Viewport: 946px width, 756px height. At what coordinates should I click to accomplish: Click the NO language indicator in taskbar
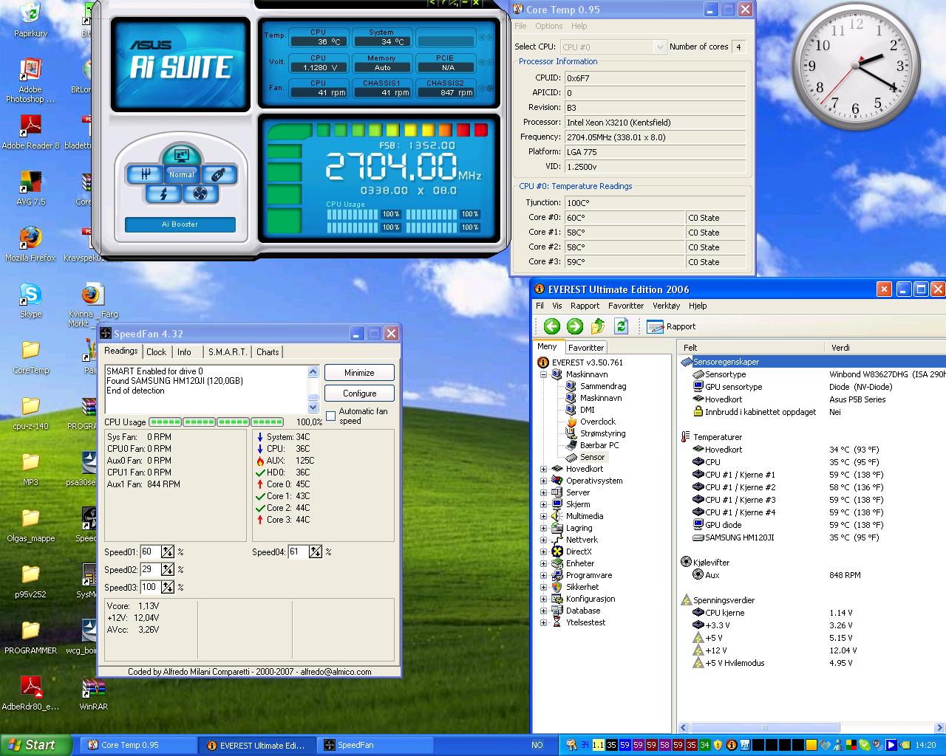(x=537, y=745)
